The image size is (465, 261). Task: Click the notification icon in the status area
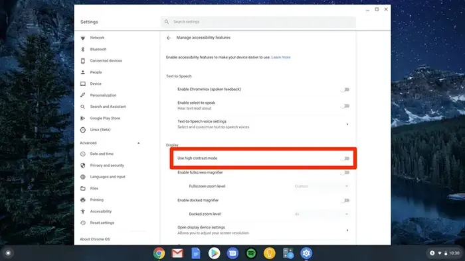point(432,253)
